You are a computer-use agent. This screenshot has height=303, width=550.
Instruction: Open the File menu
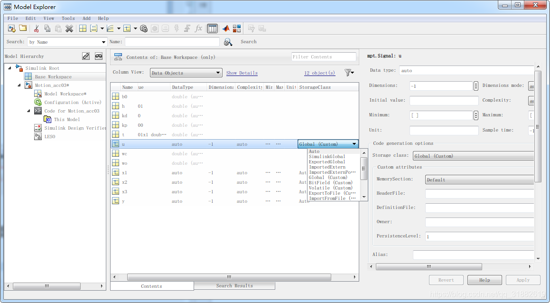13,18
